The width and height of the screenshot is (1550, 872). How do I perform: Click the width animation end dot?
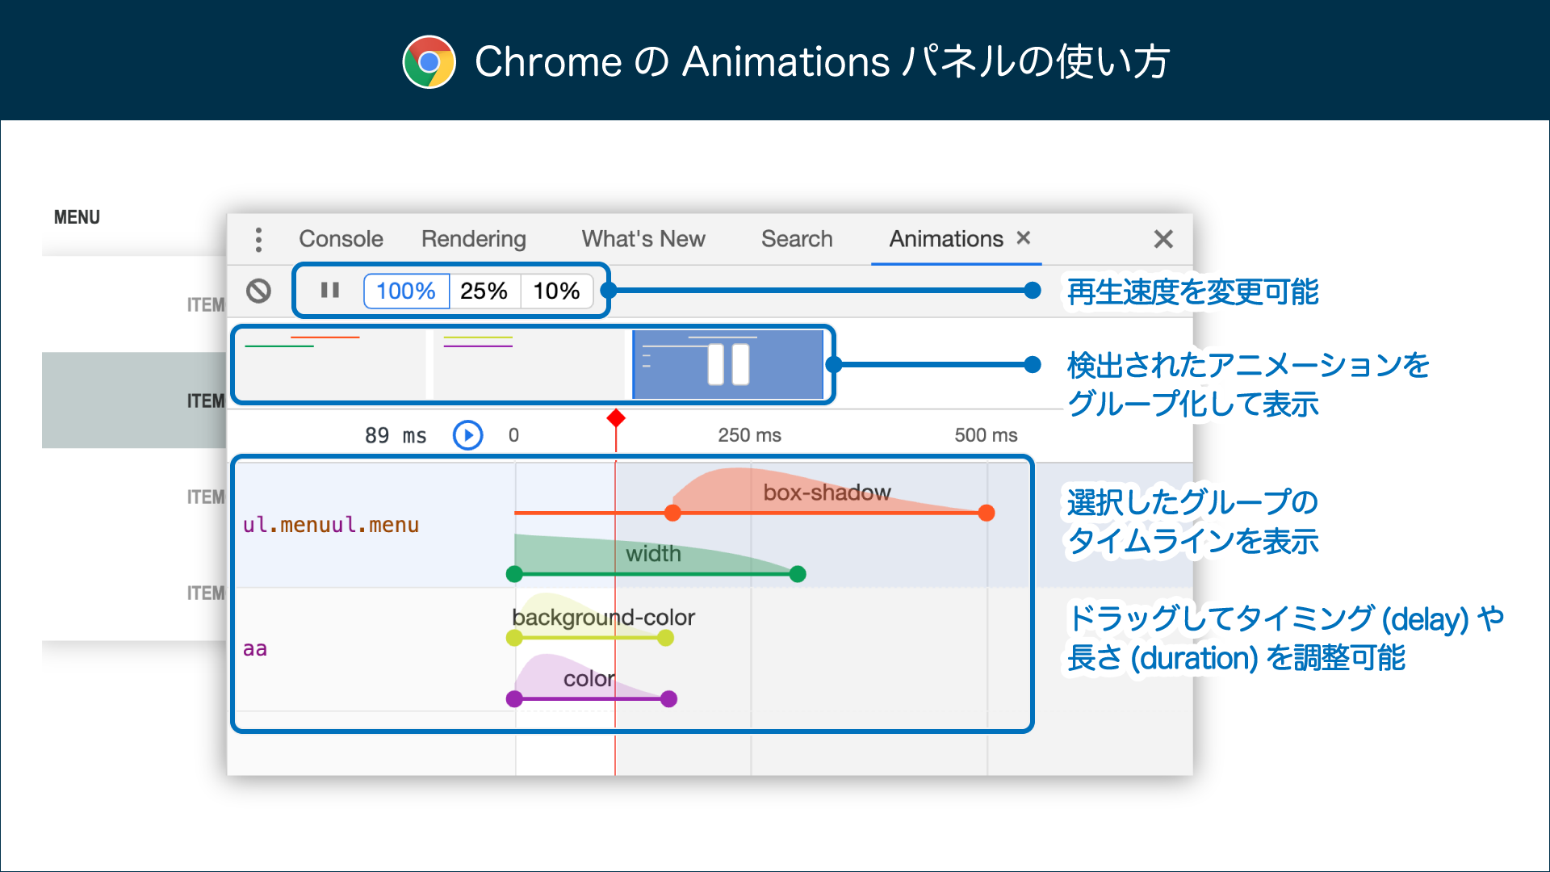pyautogui.click(x=798, y=574)
